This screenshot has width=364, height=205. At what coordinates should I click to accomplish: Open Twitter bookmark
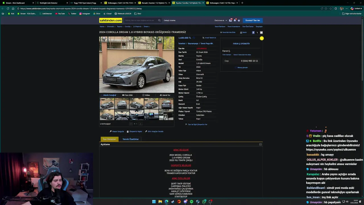tap(72, 14)
